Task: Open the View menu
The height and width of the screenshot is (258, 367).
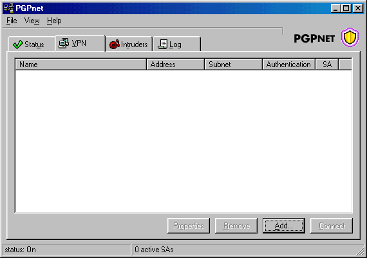Action: [x=32, y=21]
